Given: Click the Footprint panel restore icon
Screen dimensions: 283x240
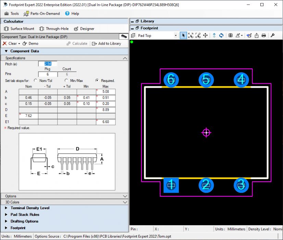Looking at the screenshot, I should click(137, 28).
